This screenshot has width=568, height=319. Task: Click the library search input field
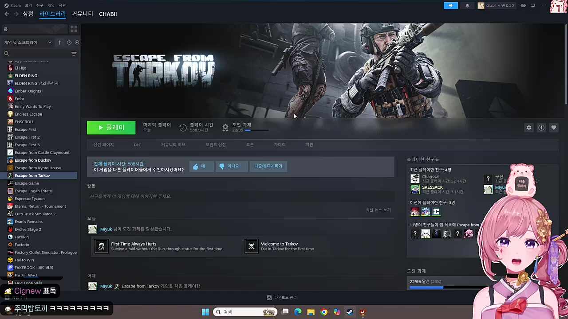(x=40, y=54)
